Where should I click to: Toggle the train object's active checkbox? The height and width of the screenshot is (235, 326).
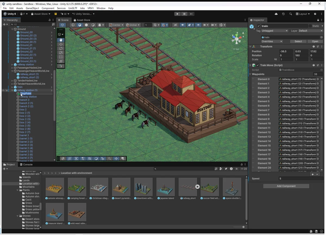(x=259, y=26)
